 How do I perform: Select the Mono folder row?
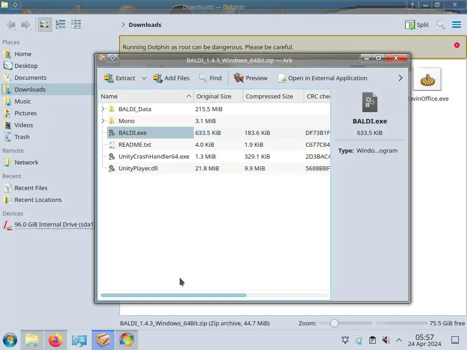[214, 121]
